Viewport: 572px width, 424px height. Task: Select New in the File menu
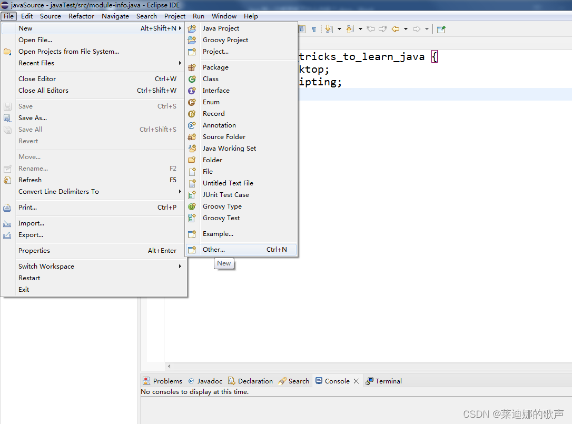[x=94, y=28]
